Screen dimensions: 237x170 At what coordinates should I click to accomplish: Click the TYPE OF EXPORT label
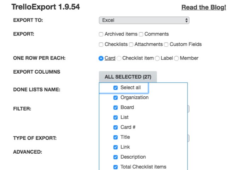click(35, 138)
